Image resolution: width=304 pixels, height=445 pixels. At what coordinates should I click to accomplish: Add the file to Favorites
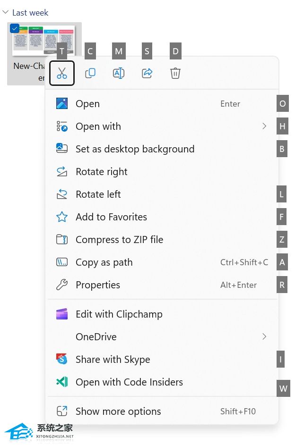111,217
